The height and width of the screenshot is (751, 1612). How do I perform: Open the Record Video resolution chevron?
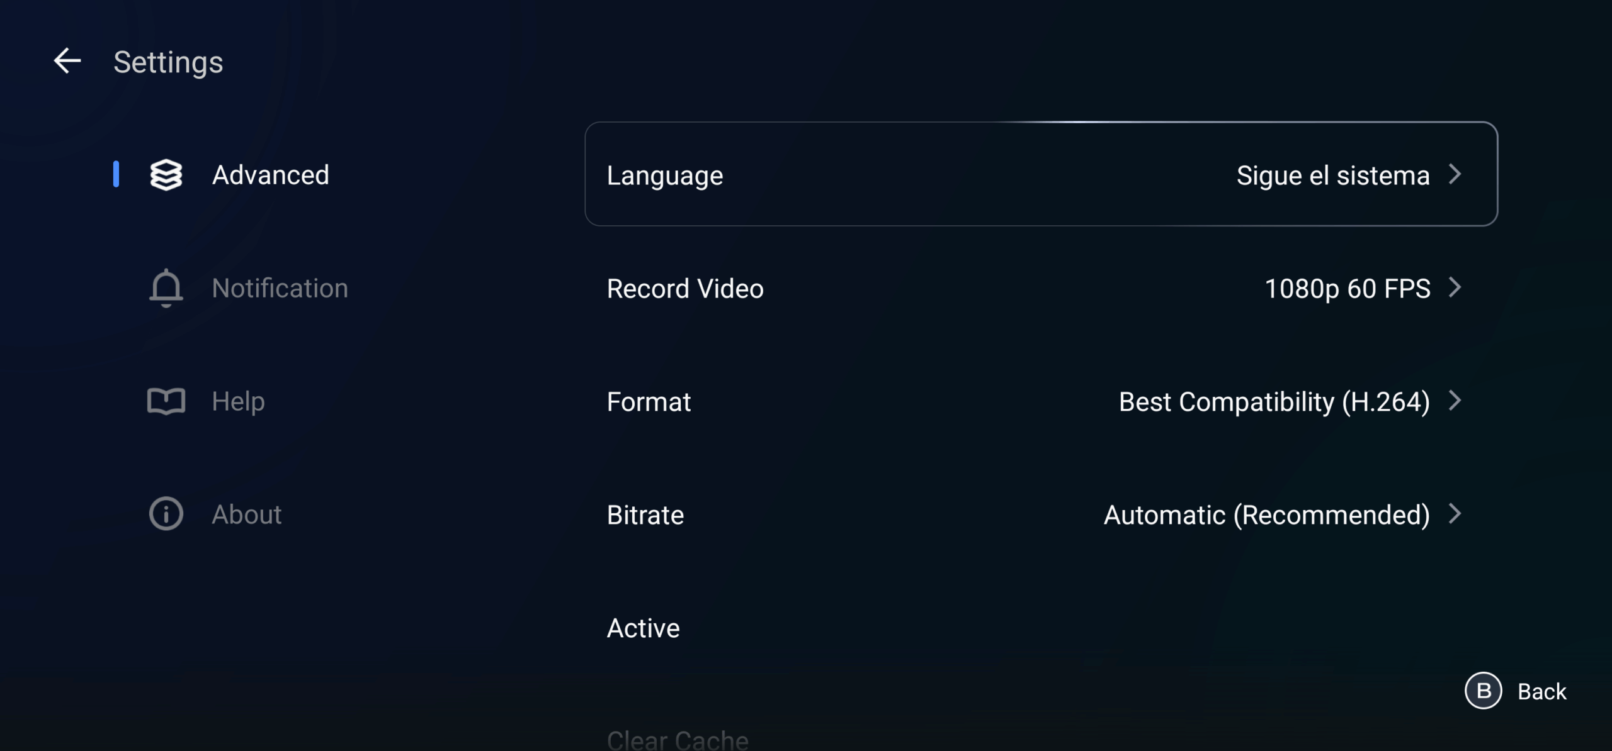tap(1456, 288)
